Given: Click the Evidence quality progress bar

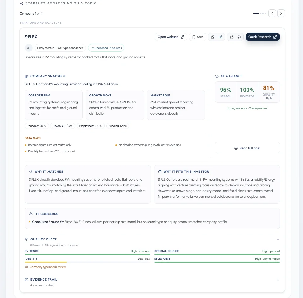Looking at the screenshot, I should (88, 254).
